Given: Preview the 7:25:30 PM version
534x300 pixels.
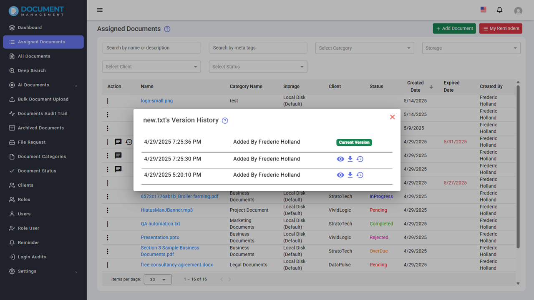Looking at the screenshot, I should coord(340,159).
